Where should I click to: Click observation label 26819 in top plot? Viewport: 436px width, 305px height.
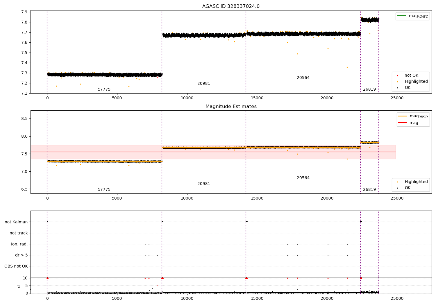pyautogui.click(x=369, y=89)
